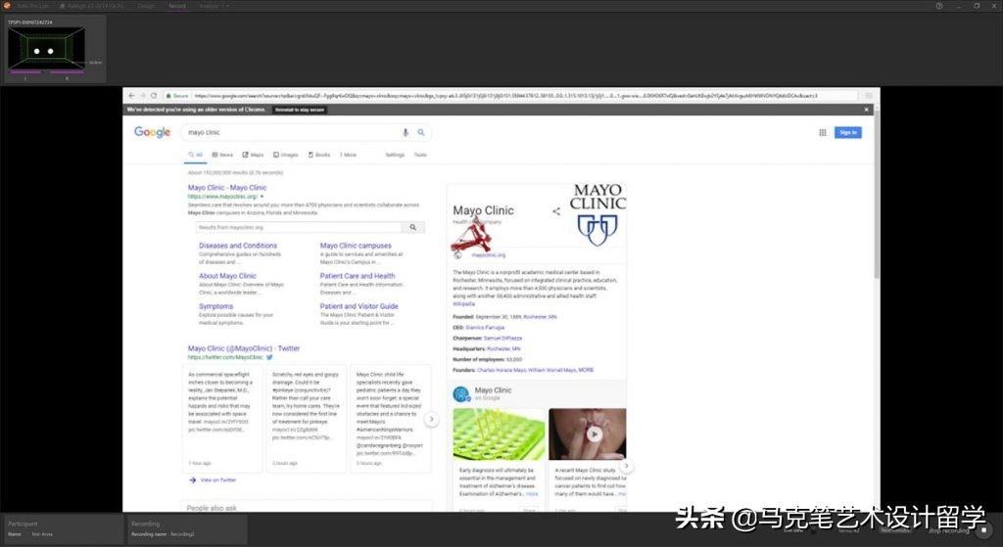Click the Rochester, MN founded location link

(x=540, y=317)
